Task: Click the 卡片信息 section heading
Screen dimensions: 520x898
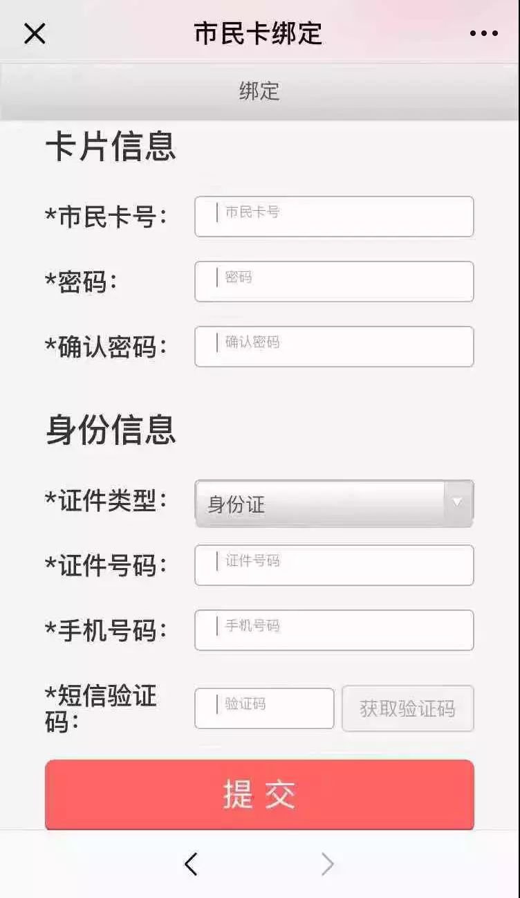Action: point(111,147)
